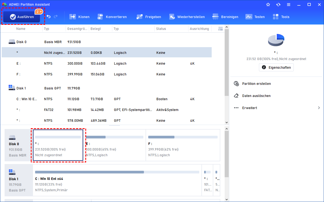The width and height of the screenshot is (324, 202).
Task: Sort by the Name column header
Action: (21, 29)
